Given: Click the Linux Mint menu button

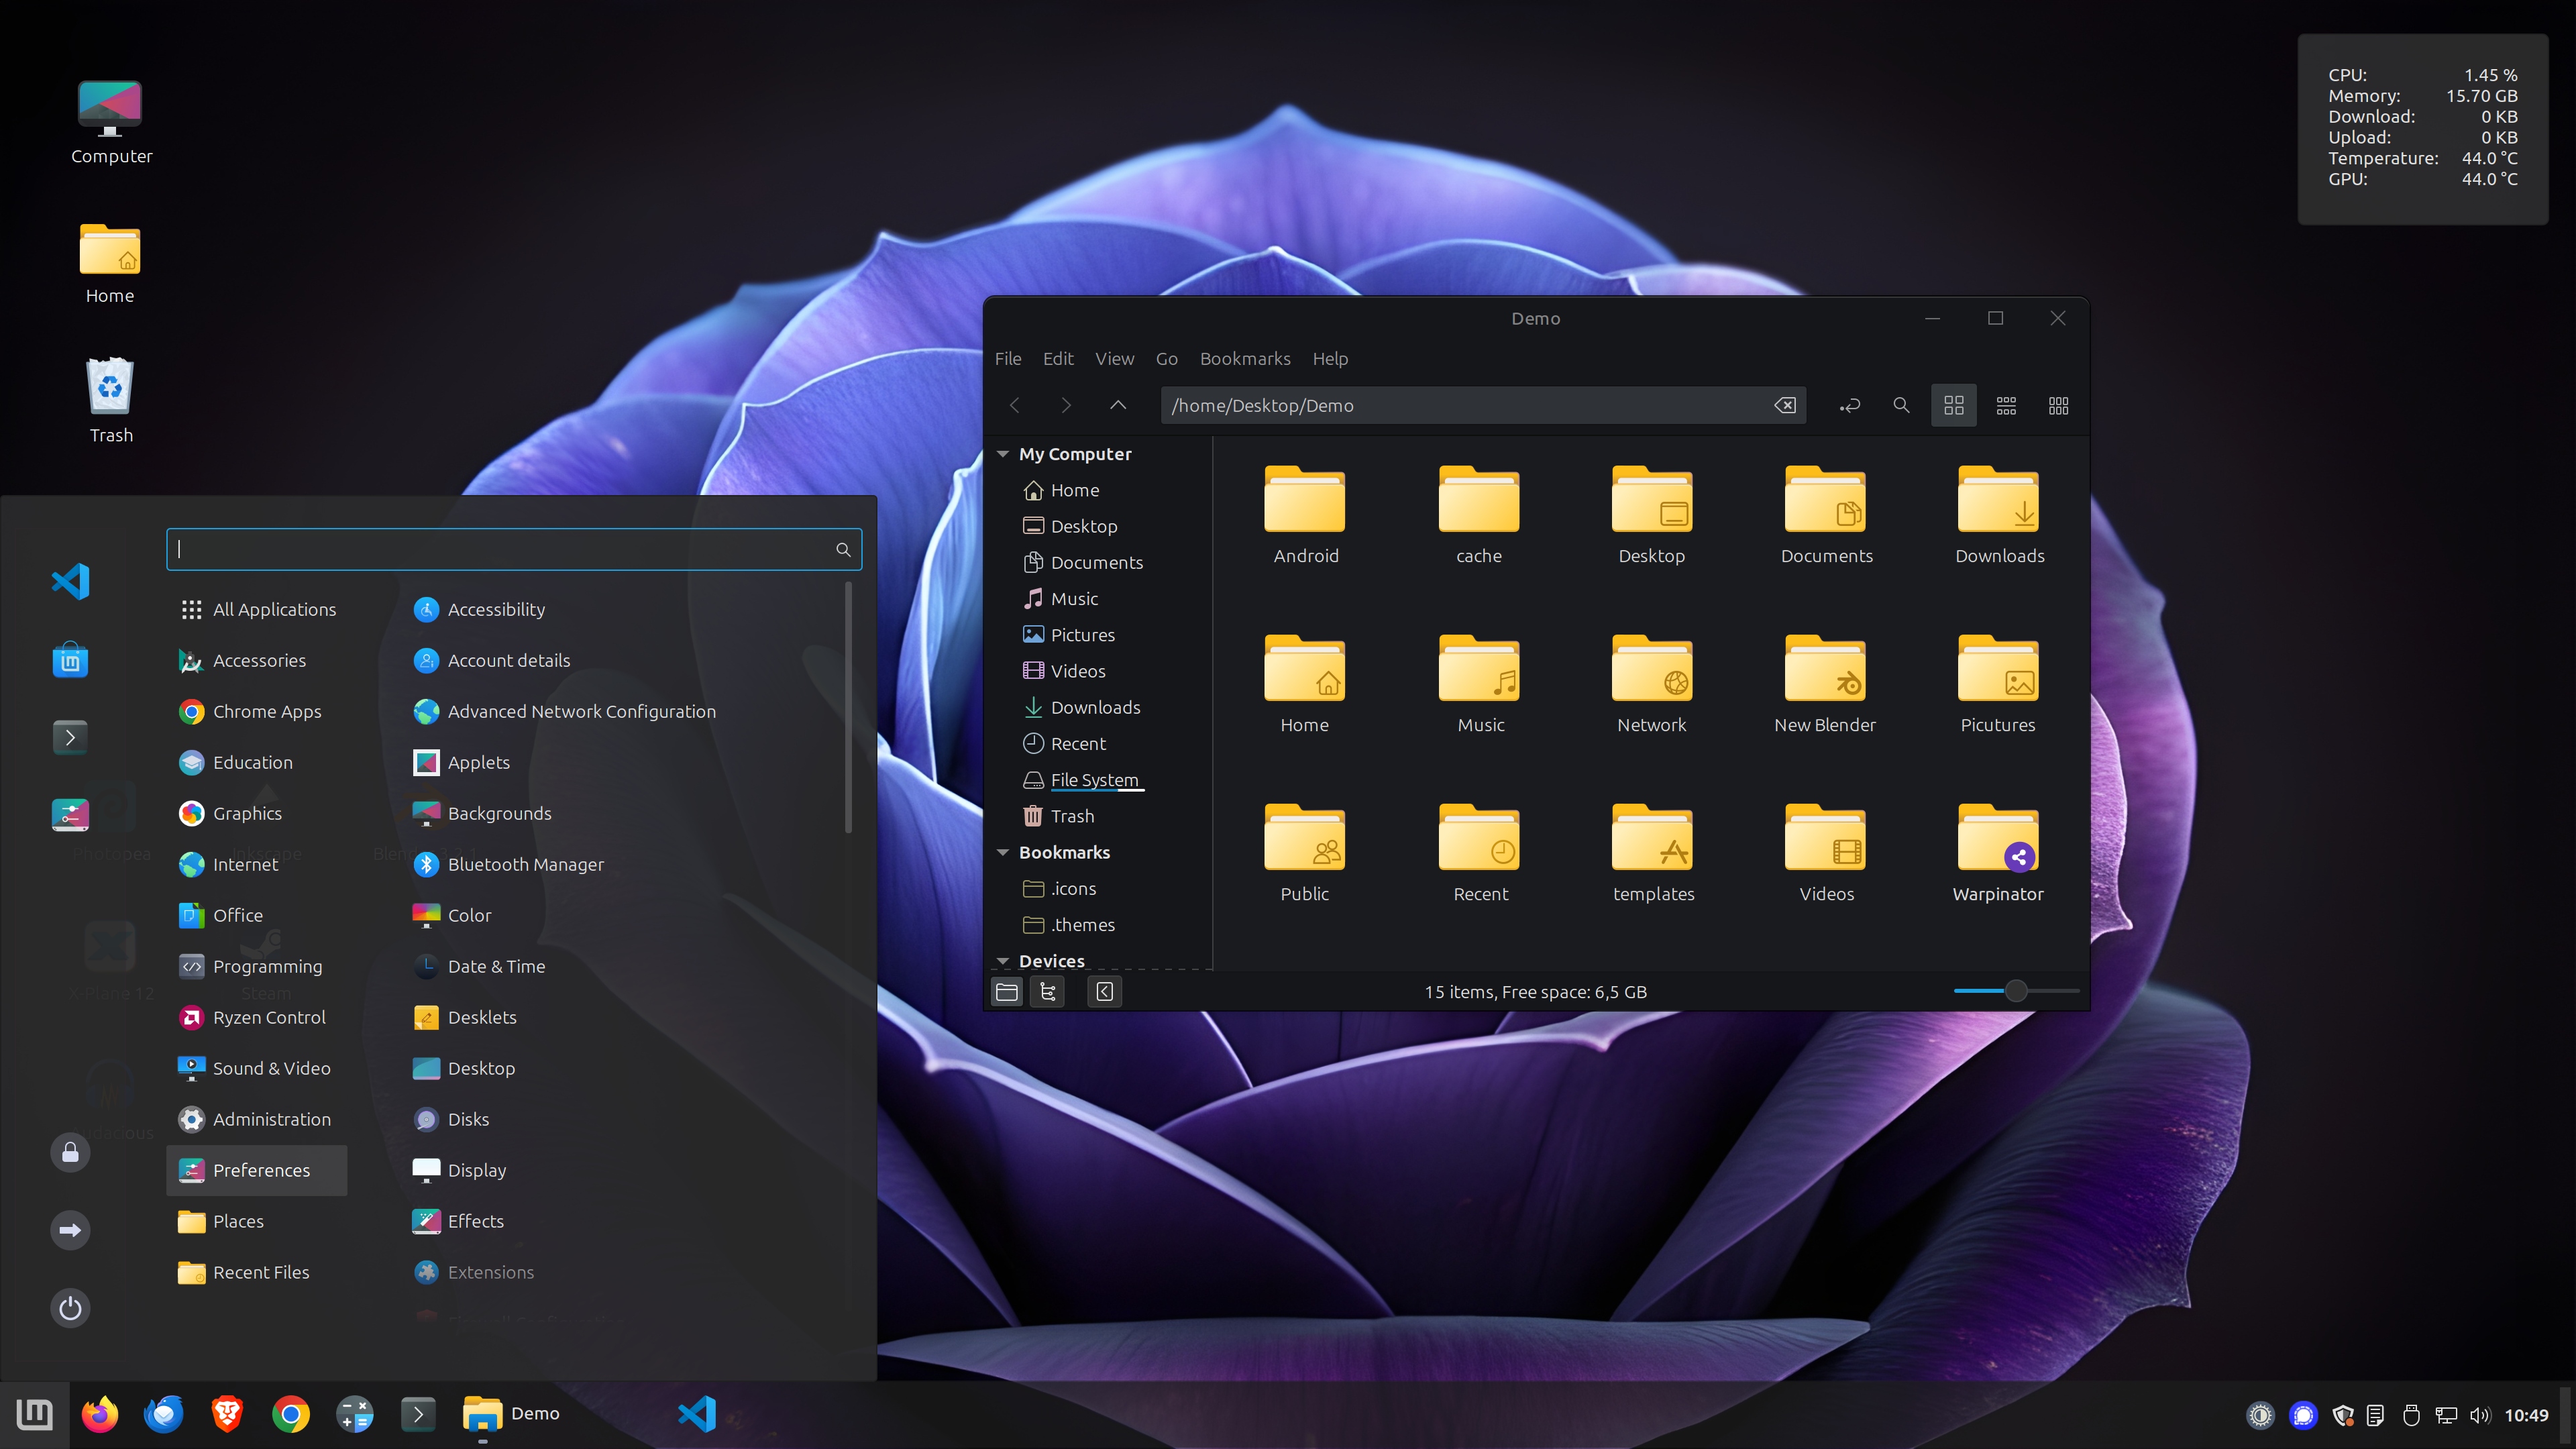Looking at the screenshot, I should (x=35, y=1414).
